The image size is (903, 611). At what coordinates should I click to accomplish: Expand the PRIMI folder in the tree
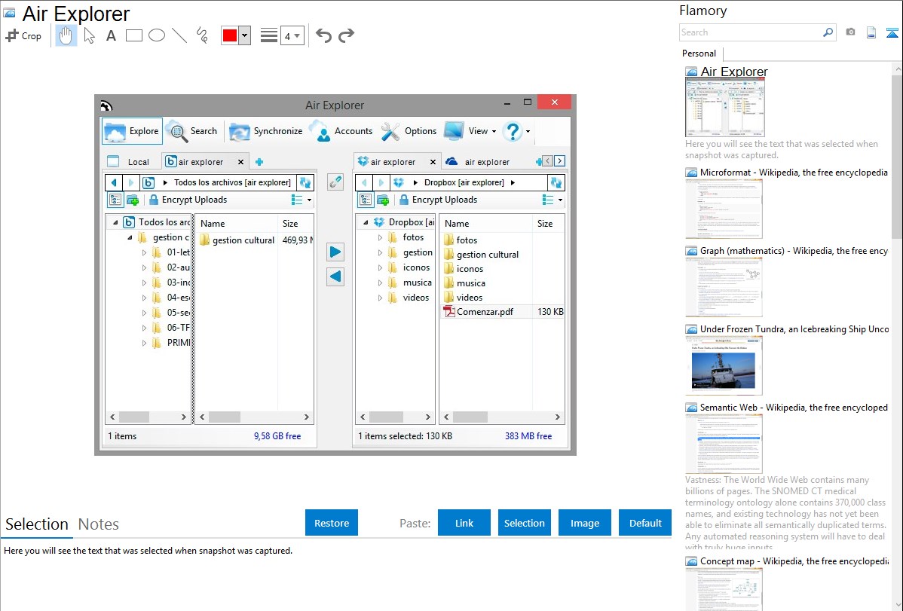(x=144, y=343)
